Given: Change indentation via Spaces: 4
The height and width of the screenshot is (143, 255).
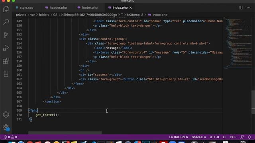Looking at the screenshot, I should click(198, 137).
